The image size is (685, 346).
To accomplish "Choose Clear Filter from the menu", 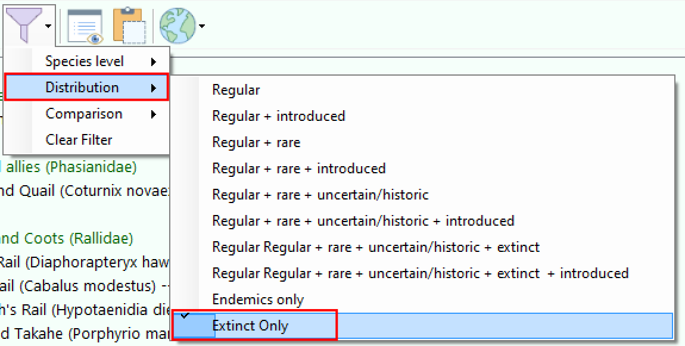I will [x=79, y=140].
